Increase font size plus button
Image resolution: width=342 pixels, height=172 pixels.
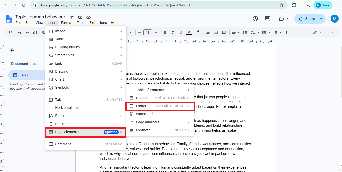156,32
